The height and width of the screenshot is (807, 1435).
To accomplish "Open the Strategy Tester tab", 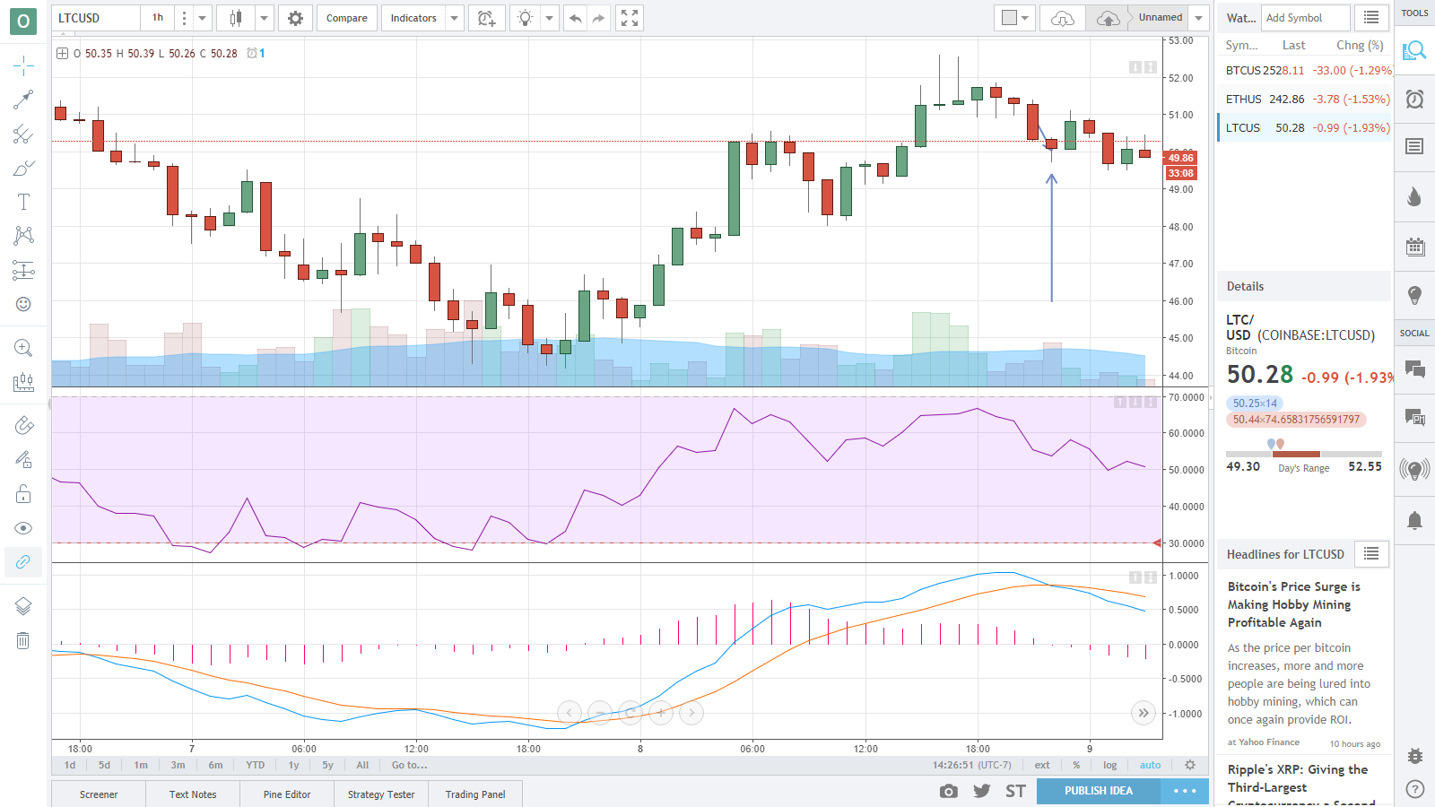I will point(381,794).
